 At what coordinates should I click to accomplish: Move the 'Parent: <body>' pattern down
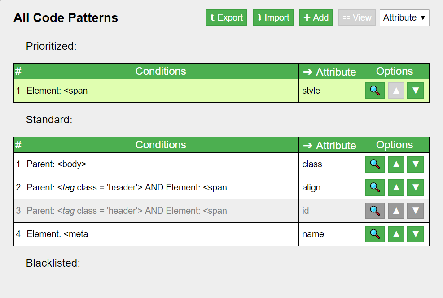click(416, 164)
